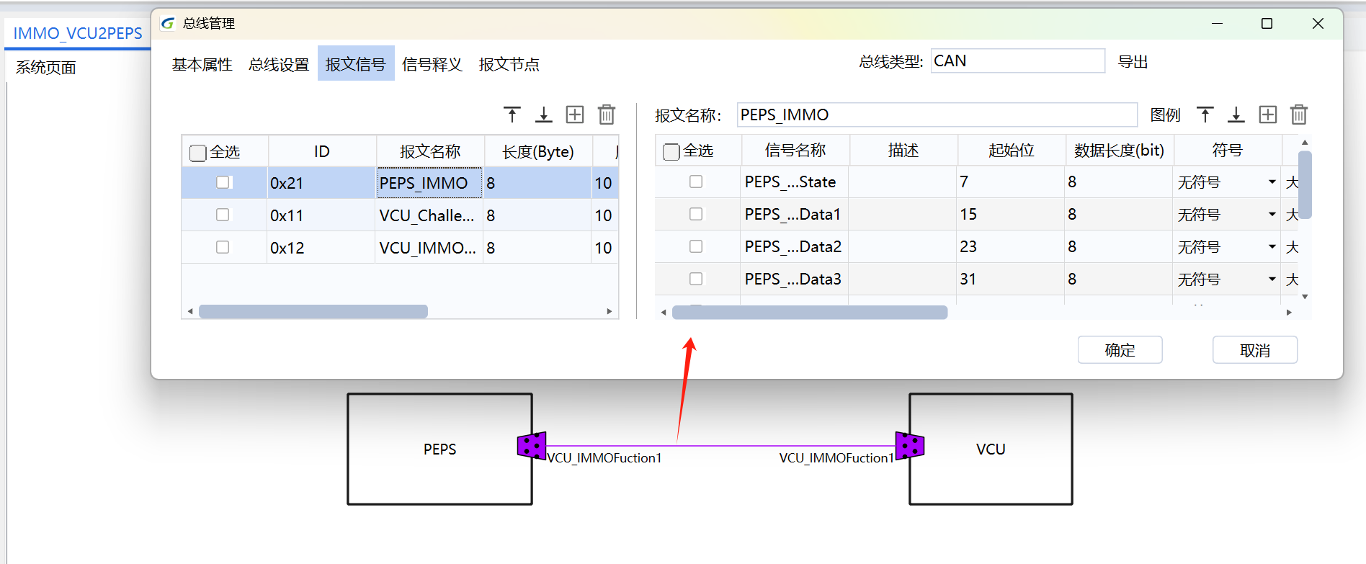Check the 0x12 message row checkbox

(223, 247)
